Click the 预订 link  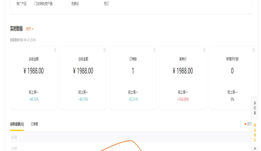[x=106, y=4]
